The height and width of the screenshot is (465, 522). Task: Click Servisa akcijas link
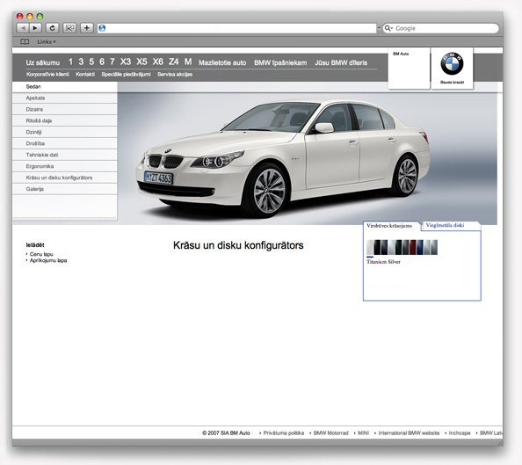pos(175,75)
